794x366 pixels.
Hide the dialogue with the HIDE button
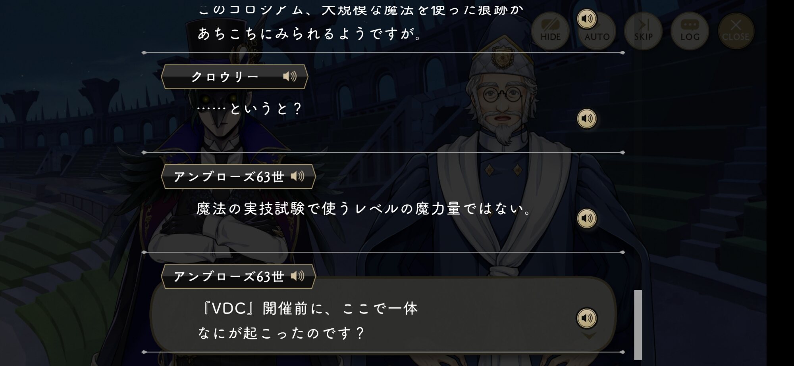550,31
